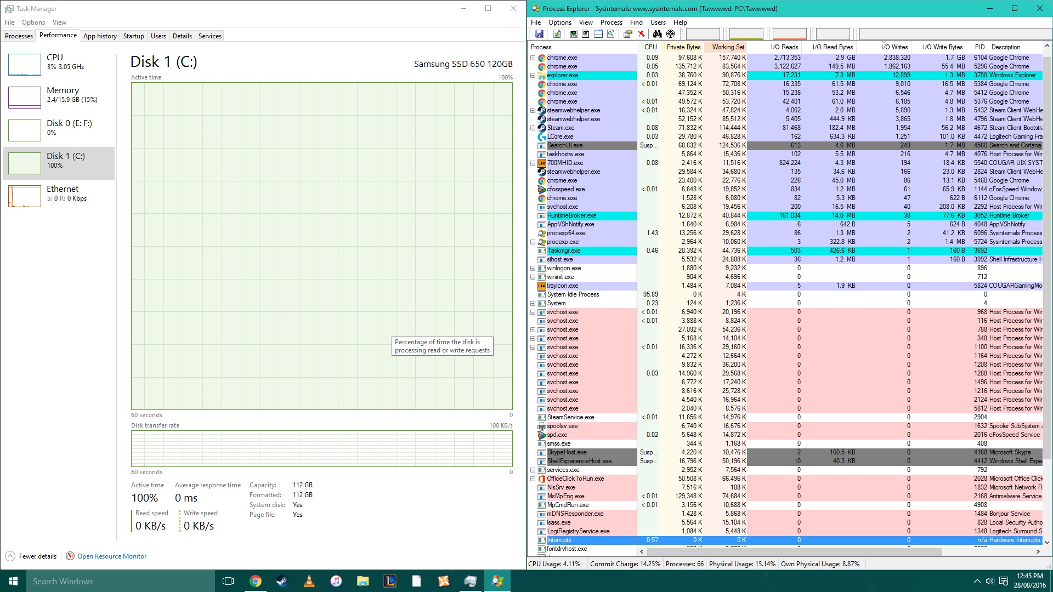
Task: Switch to the Processes tab in Task Manager
Action: (x=19, y=36)
